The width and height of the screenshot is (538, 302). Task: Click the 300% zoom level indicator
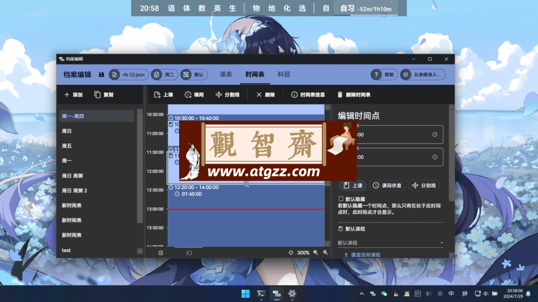[x=303, y=253]
